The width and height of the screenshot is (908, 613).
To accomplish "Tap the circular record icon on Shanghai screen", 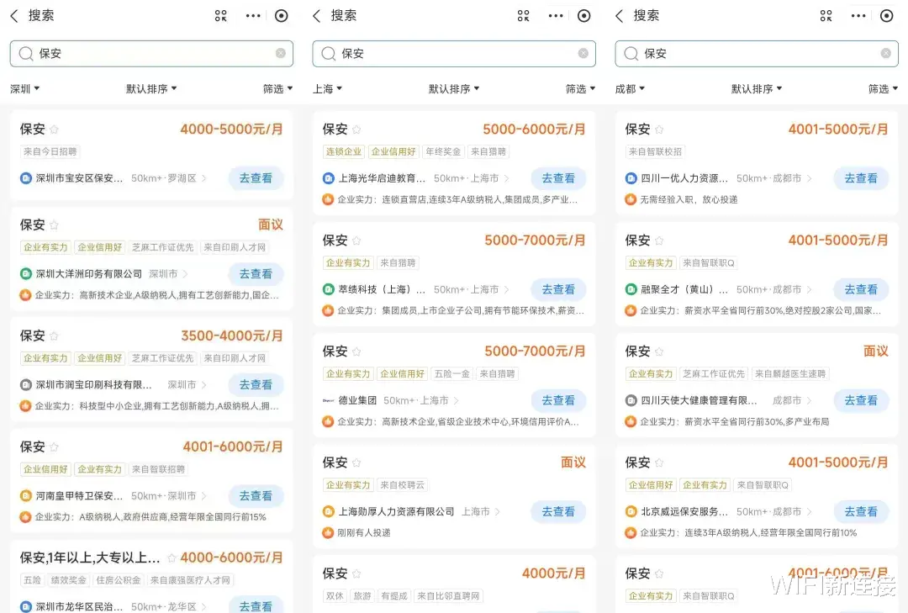I will 584,16.
